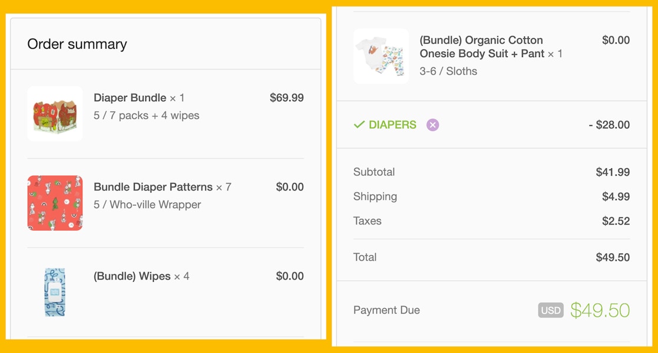The width and height of the screenshot is (658, 353).
Task: Click the -$28.00 discount amount
Action: pos(609,125)
